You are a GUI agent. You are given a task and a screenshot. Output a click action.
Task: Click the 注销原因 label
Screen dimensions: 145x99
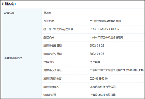click(x=49, y=62)
